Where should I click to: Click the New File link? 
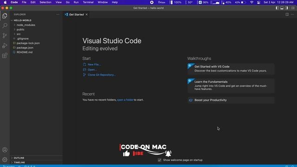click(94, 64)
